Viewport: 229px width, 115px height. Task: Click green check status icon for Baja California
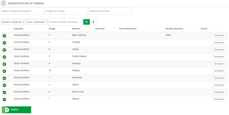click(x=4, y=36)
